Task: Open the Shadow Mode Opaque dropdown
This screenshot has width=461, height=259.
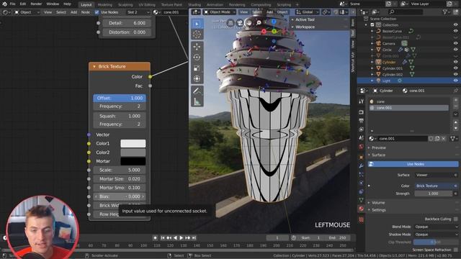Action: [x=436, y=235]
